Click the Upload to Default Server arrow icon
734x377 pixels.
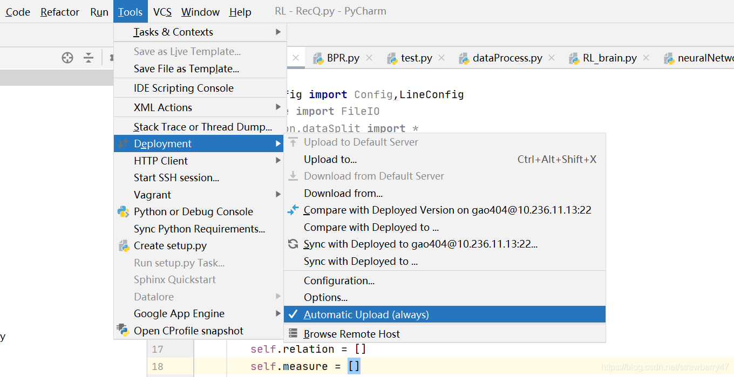coord(293,142)
